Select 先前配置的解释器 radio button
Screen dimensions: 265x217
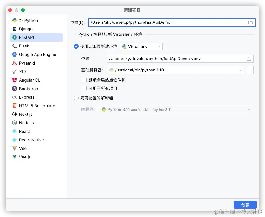(x=76, y=98)
